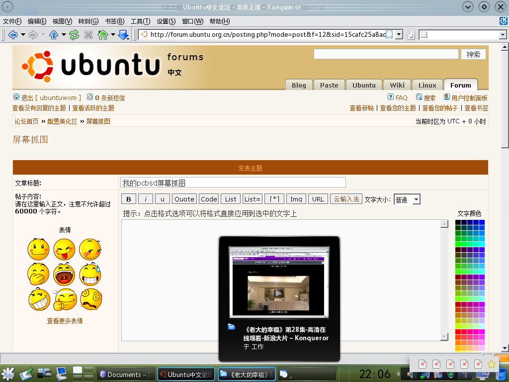
Task: Expand the search bar dropdown in the toolbar
Action: [x=503, y=34]
